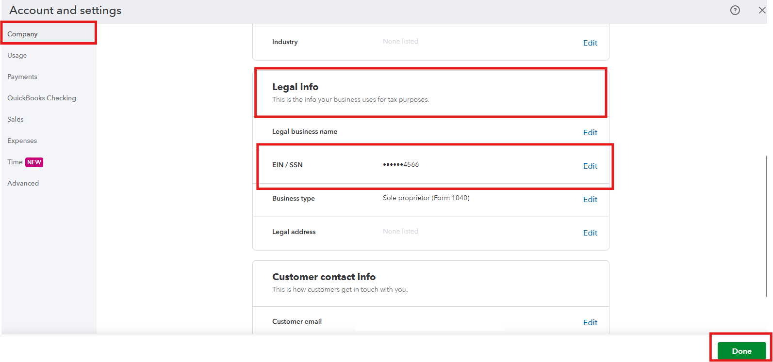Click the 'Legal address' label

(x=294, y=232)
